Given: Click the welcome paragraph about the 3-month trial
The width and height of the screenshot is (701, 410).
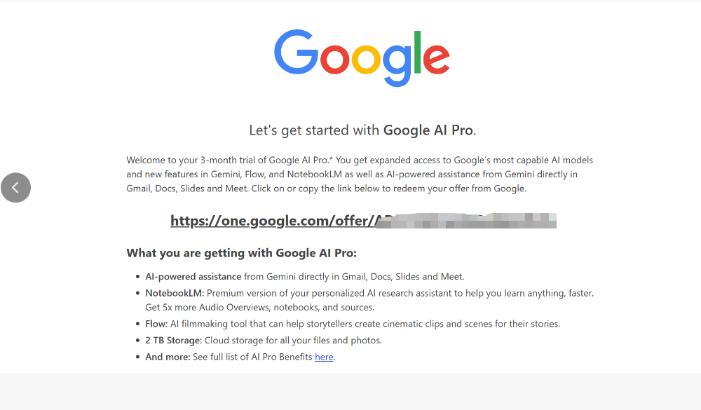Looking at the screenshot, I should click(360, 175).
